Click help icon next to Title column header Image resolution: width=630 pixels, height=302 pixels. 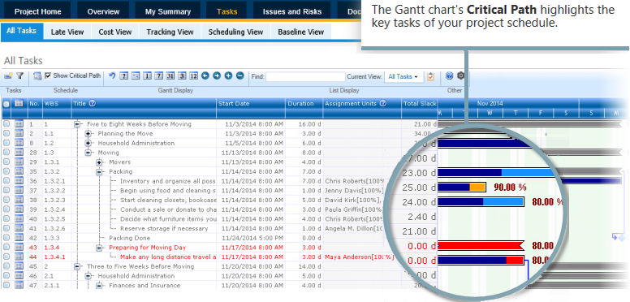pos(93,103)
